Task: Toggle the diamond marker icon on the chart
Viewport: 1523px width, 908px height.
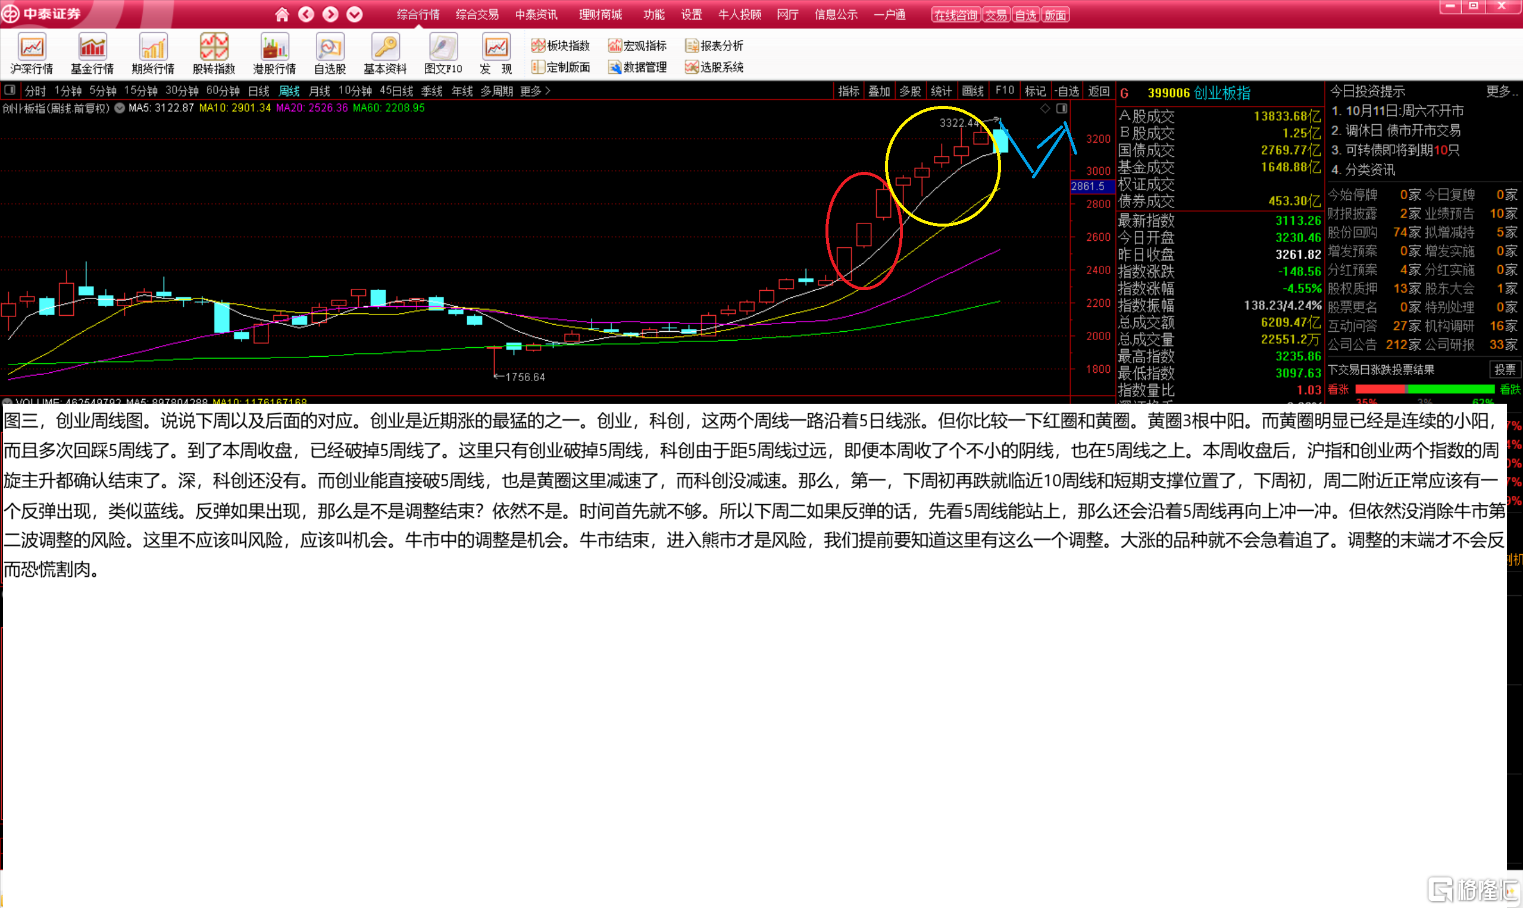Action: coord(1045,108)
